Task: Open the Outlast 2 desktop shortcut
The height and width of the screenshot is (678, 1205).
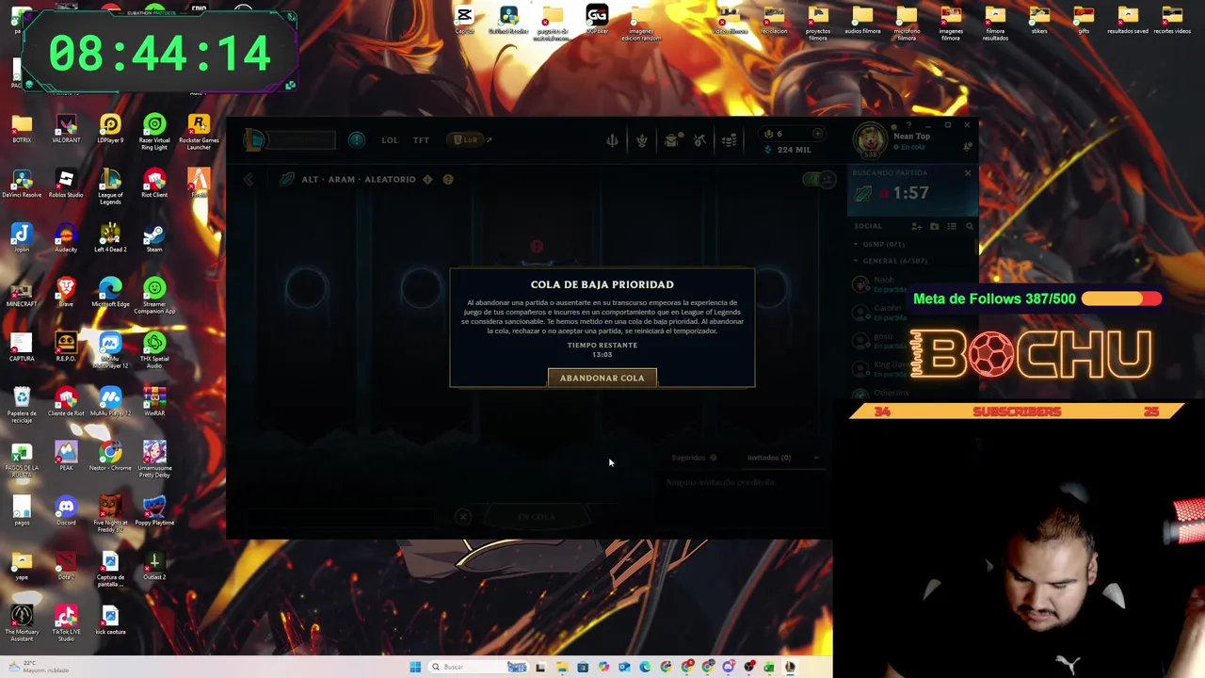Action: click(154, 567)
